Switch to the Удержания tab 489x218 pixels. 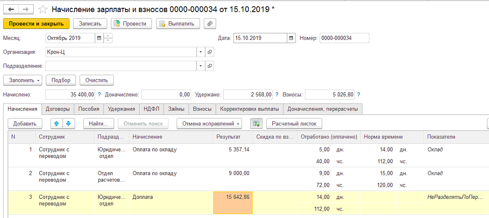(122, 109)
